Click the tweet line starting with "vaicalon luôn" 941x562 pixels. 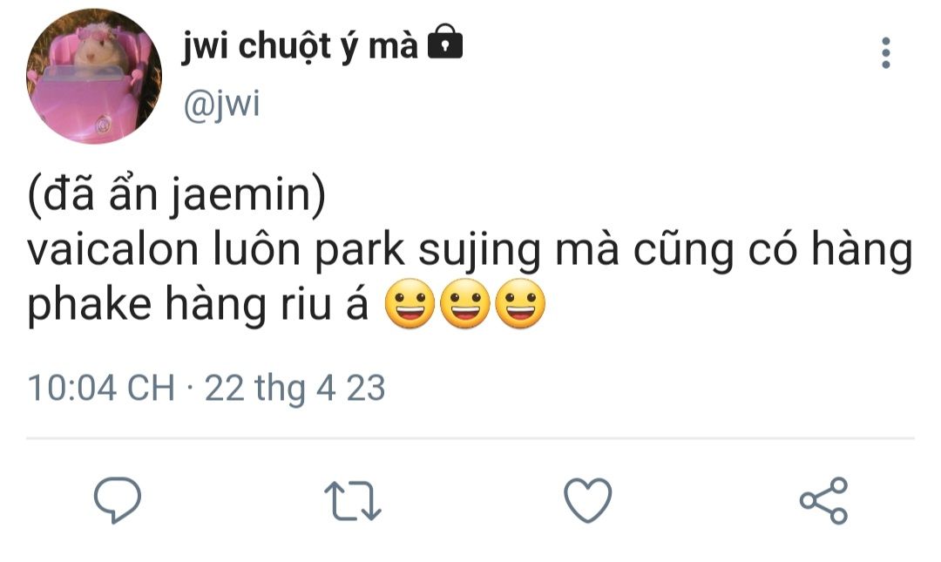pos(470,250)
